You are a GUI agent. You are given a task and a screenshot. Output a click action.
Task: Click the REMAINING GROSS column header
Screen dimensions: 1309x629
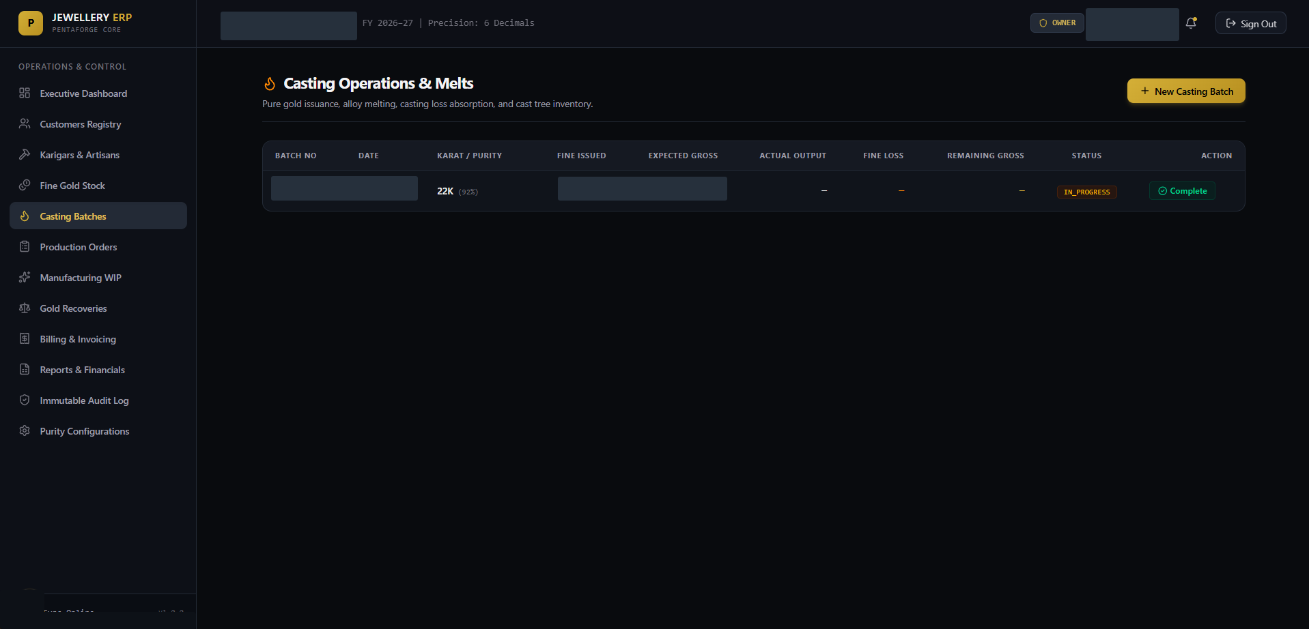pyautogui.click(x=985, y=156)
